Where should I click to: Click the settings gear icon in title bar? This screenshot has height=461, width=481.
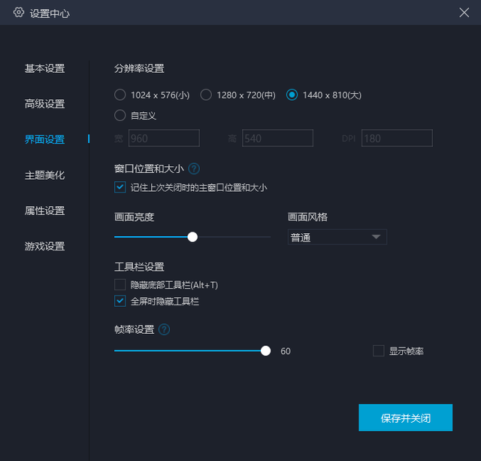(19, 13)
